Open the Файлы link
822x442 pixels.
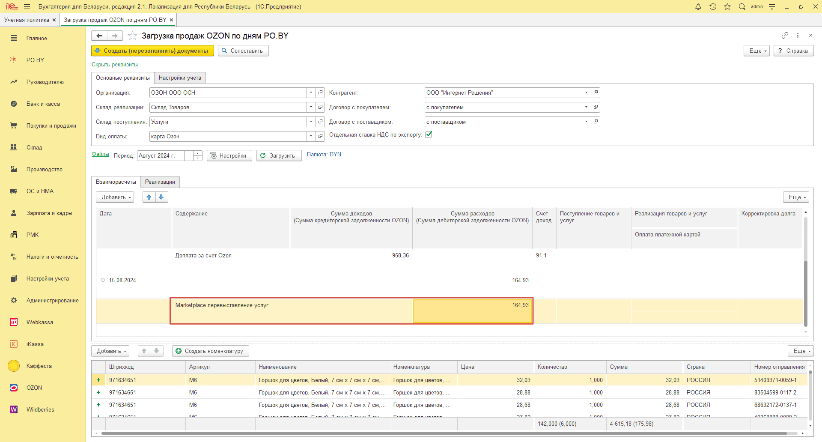[x=100, y=154]
